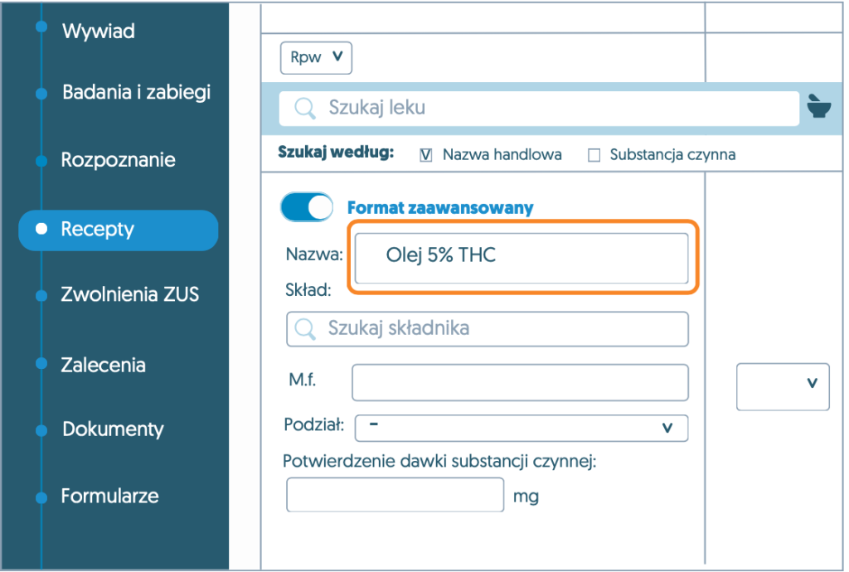Click the dose confirmation mg field
849x572 pixels.
pyautogui.click(x=395, y=496)
